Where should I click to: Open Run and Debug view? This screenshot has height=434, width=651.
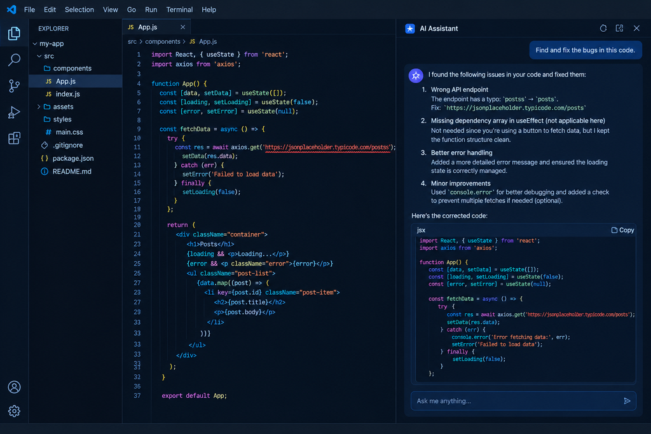point(14,112)
